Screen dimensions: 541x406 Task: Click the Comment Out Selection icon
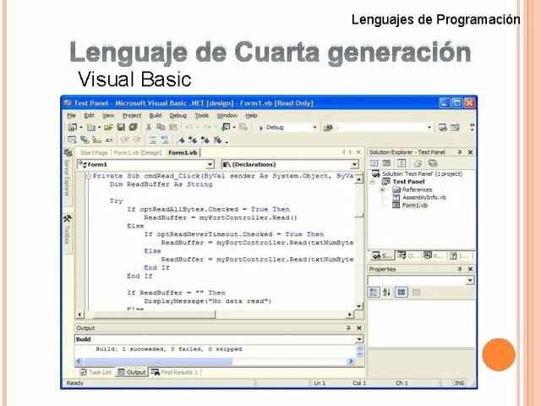(152, 140)
